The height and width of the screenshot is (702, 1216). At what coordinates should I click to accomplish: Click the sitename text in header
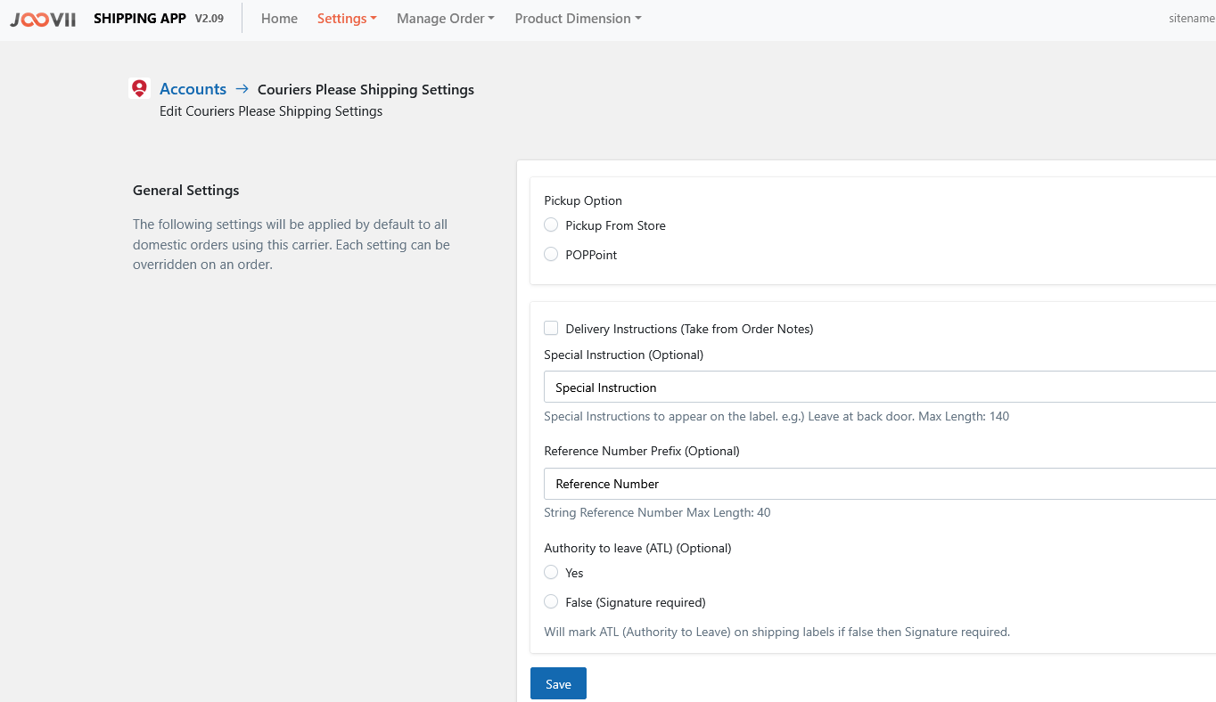pos(1192,19)
